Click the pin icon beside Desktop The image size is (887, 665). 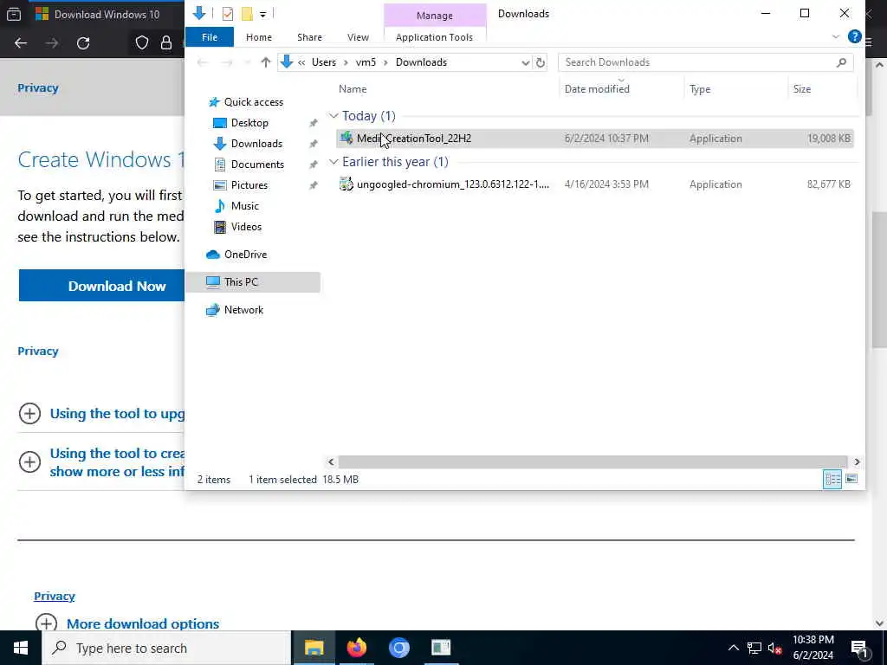click(x=313, y=123)
